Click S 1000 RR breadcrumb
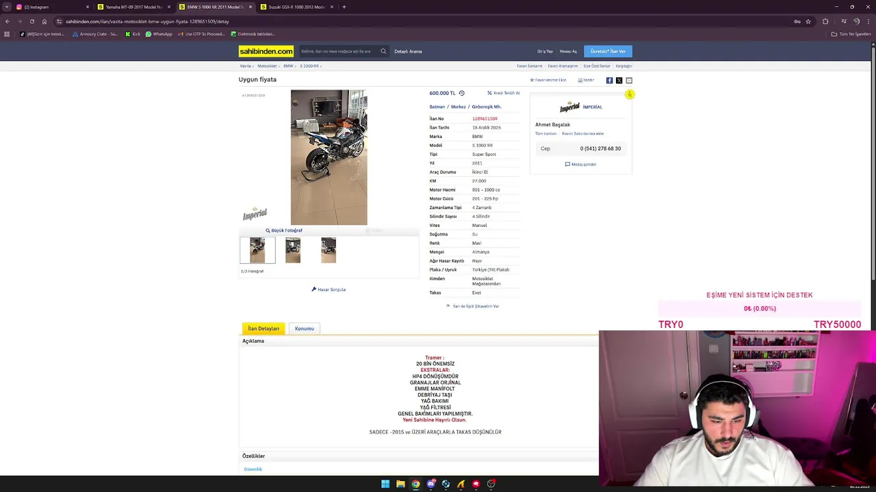 (309, 66)
